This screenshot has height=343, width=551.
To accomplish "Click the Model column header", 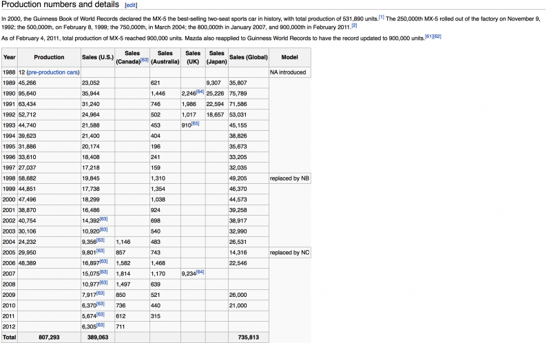I will [290, 57].
